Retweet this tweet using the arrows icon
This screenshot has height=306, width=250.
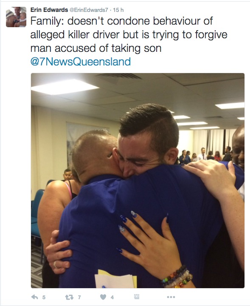pos(69,297)
